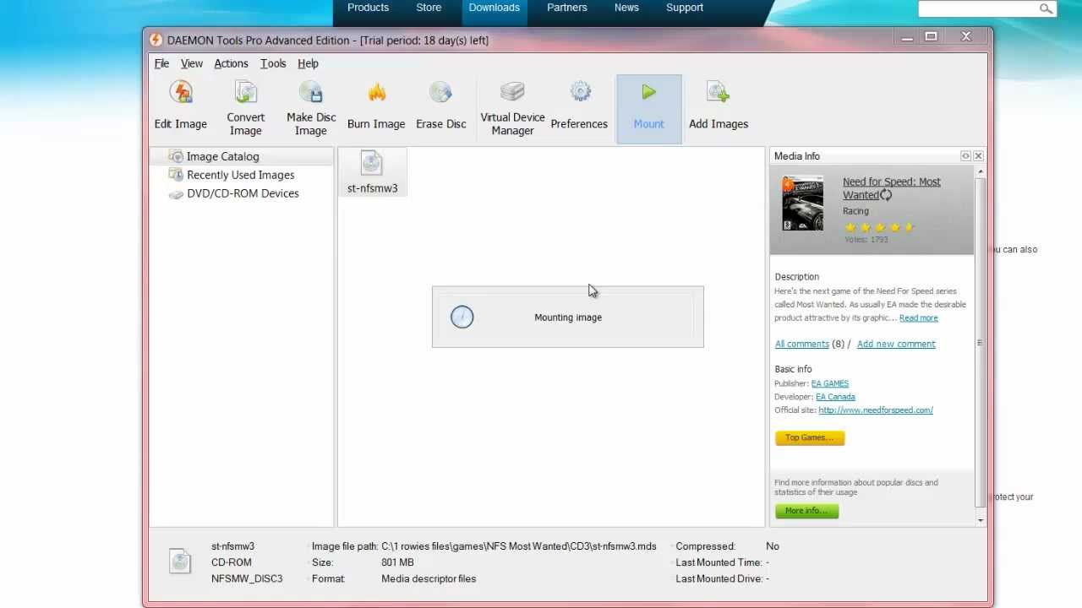
Task: Click the DAEMON Tools title bar logo
Action: click(x=156, y=40)
